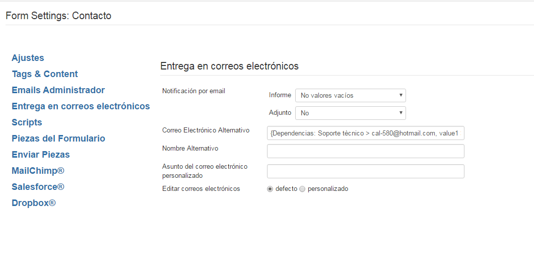Go to Enviar Piezas section
This screenshot has width=534, height=272.
point(40,155)
